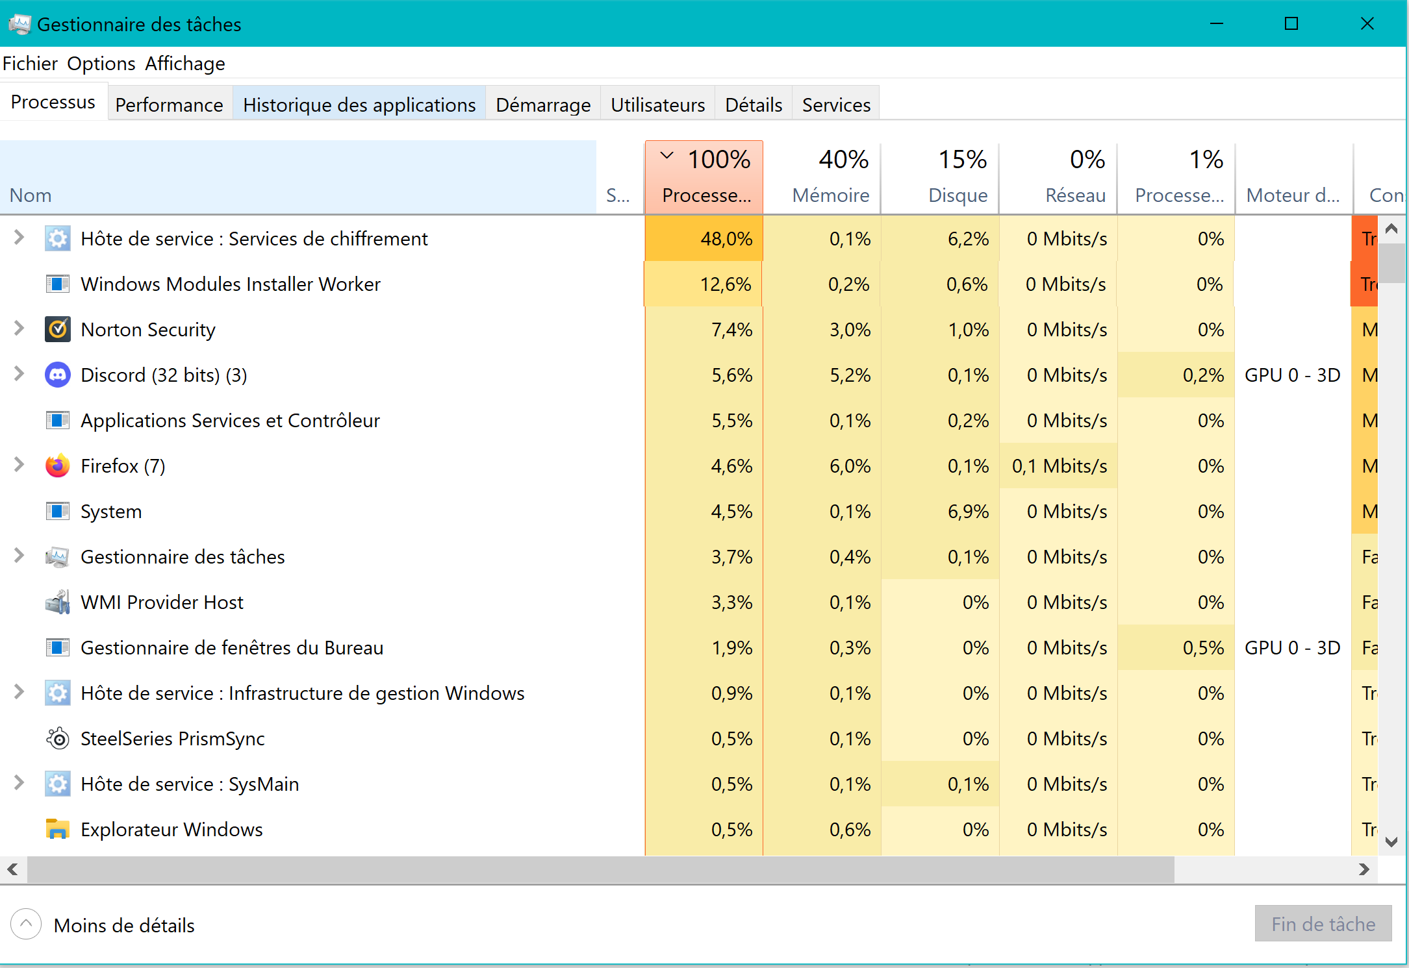
Task: Click the WMI Provider Host icon
Action: 58,602
